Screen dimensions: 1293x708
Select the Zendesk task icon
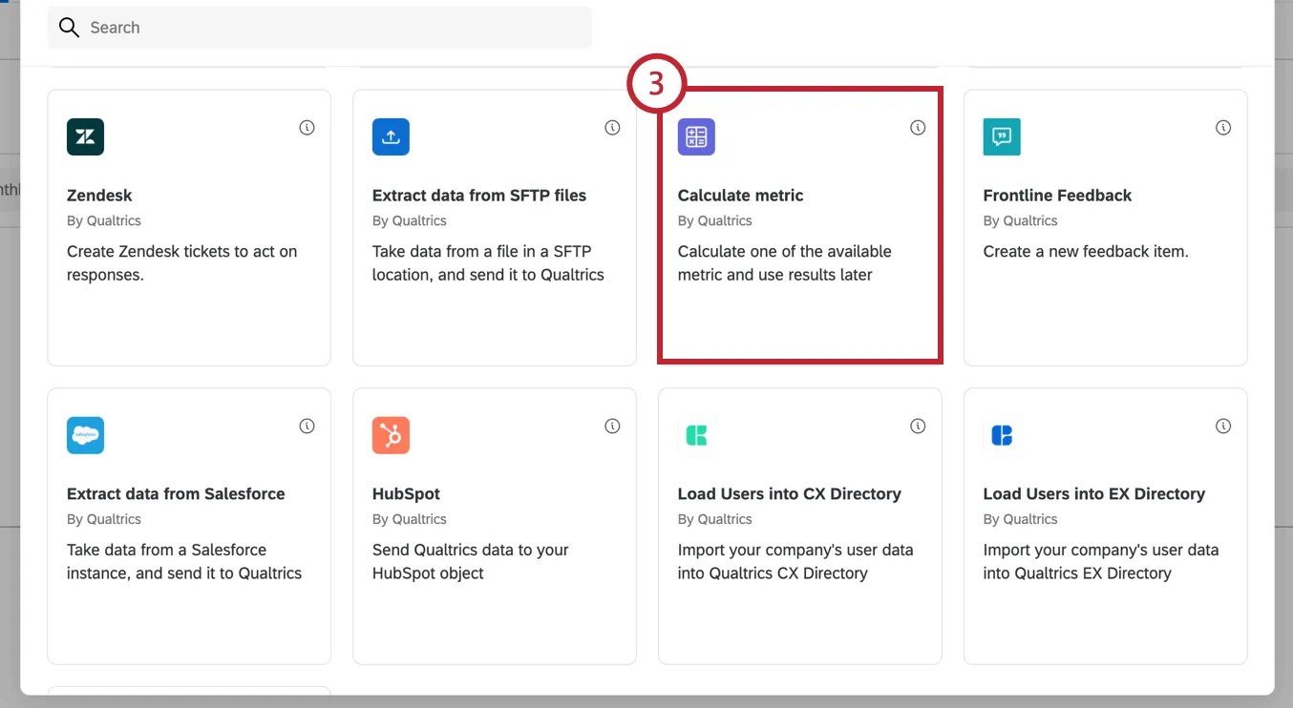[85, 136]
